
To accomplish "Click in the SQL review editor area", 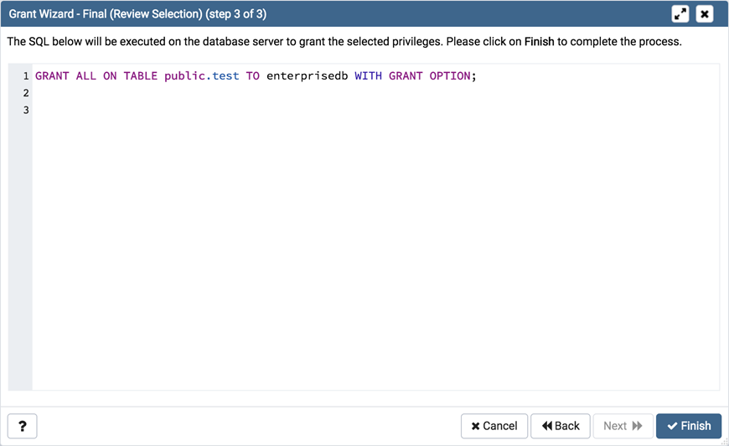I will pyautogui.click(x=364, y=227).
